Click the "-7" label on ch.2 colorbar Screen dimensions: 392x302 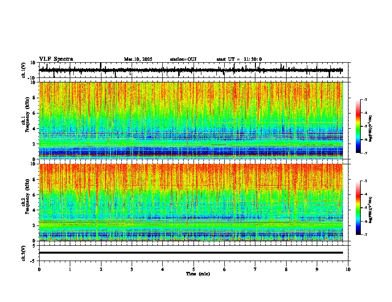click(x=365, y=234)
